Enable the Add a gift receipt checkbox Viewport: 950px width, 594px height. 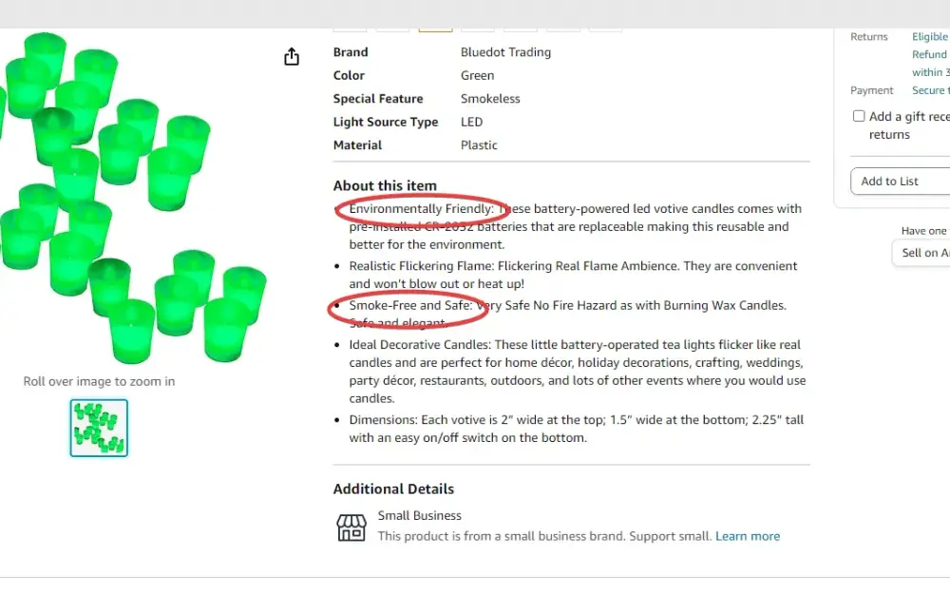click(x=859, y=116)
